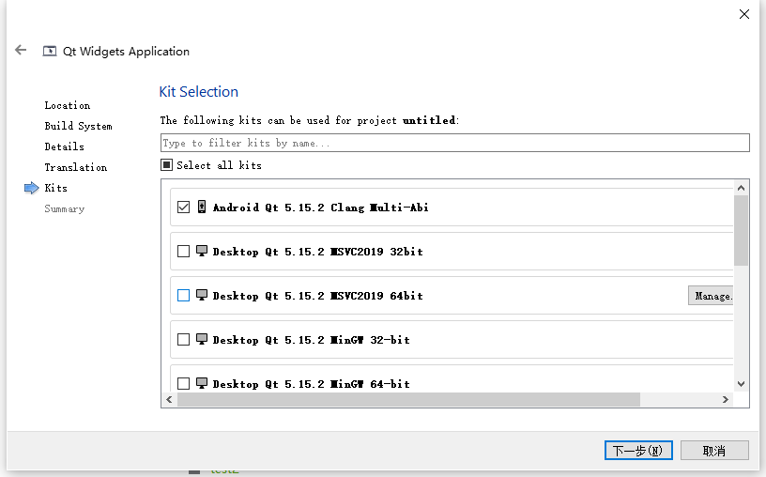Enable Desktop Qt 5.15.2 MSVC2019 64bit kit
Image resolution: width=766 pixels, height=477 pixels.
(x=183, y=295)
